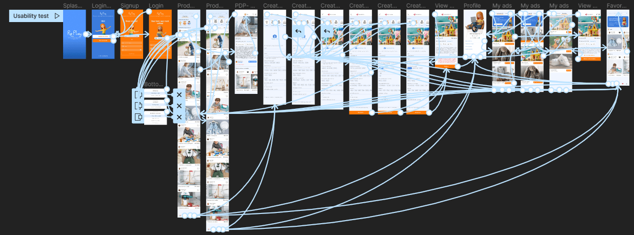Viewport: 634px width, 235px height.
Task: Select the Profile screen frame thumbnail
Action: (x=475, y=34)
